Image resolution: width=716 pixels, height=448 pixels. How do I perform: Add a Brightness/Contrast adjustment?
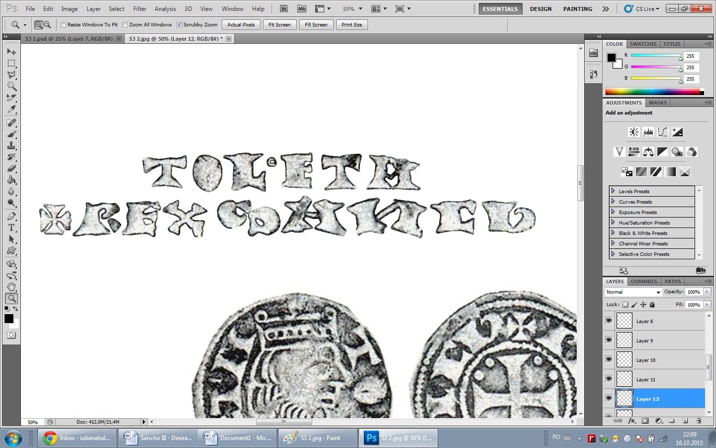tap(633, 132)
